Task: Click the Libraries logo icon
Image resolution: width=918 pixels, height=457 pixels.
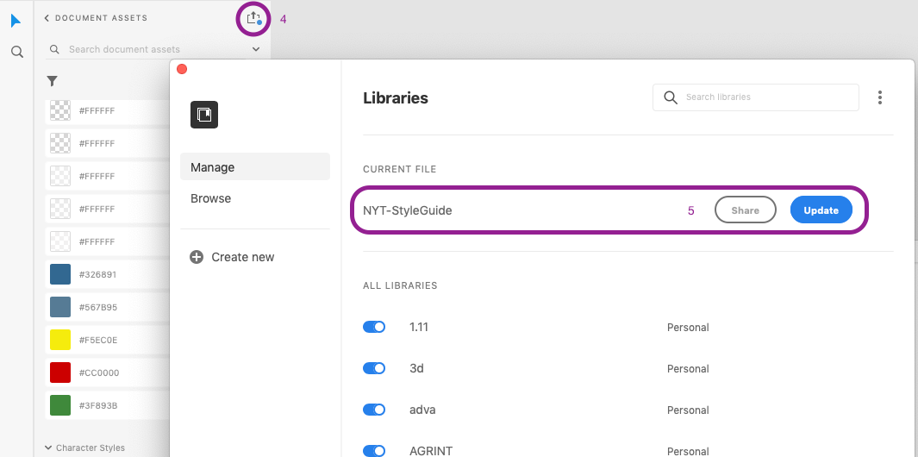Action: coord(204,114)
